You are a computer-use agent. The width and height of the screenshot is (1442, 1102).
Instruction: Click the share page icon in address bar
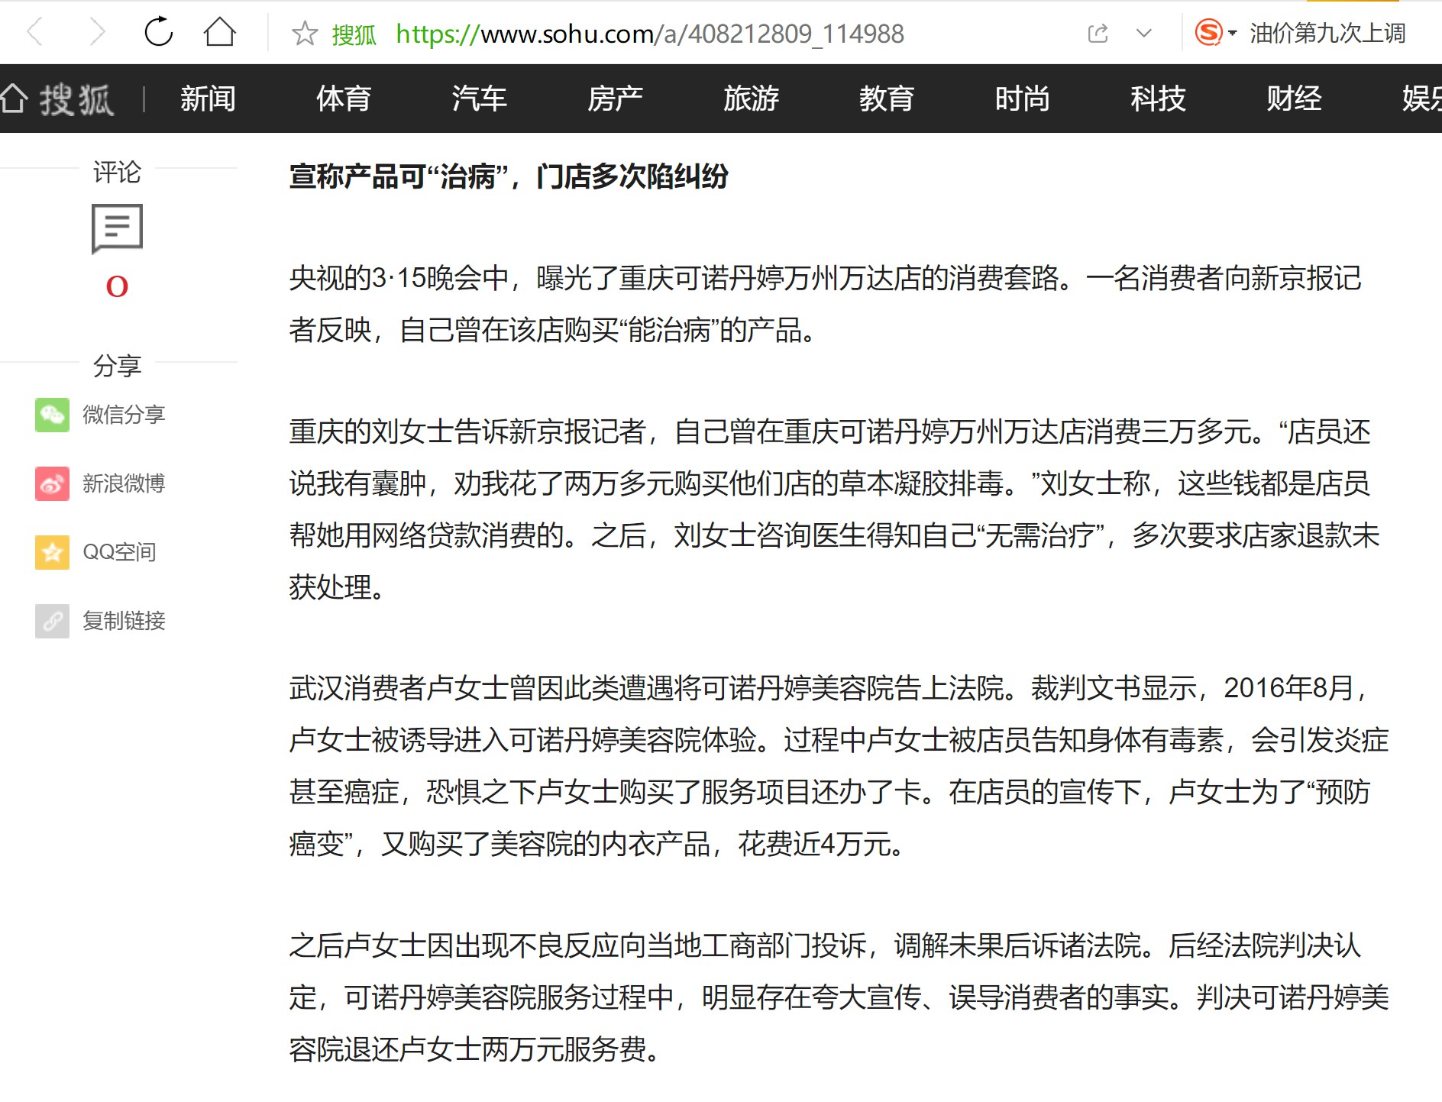(1098, 33)
